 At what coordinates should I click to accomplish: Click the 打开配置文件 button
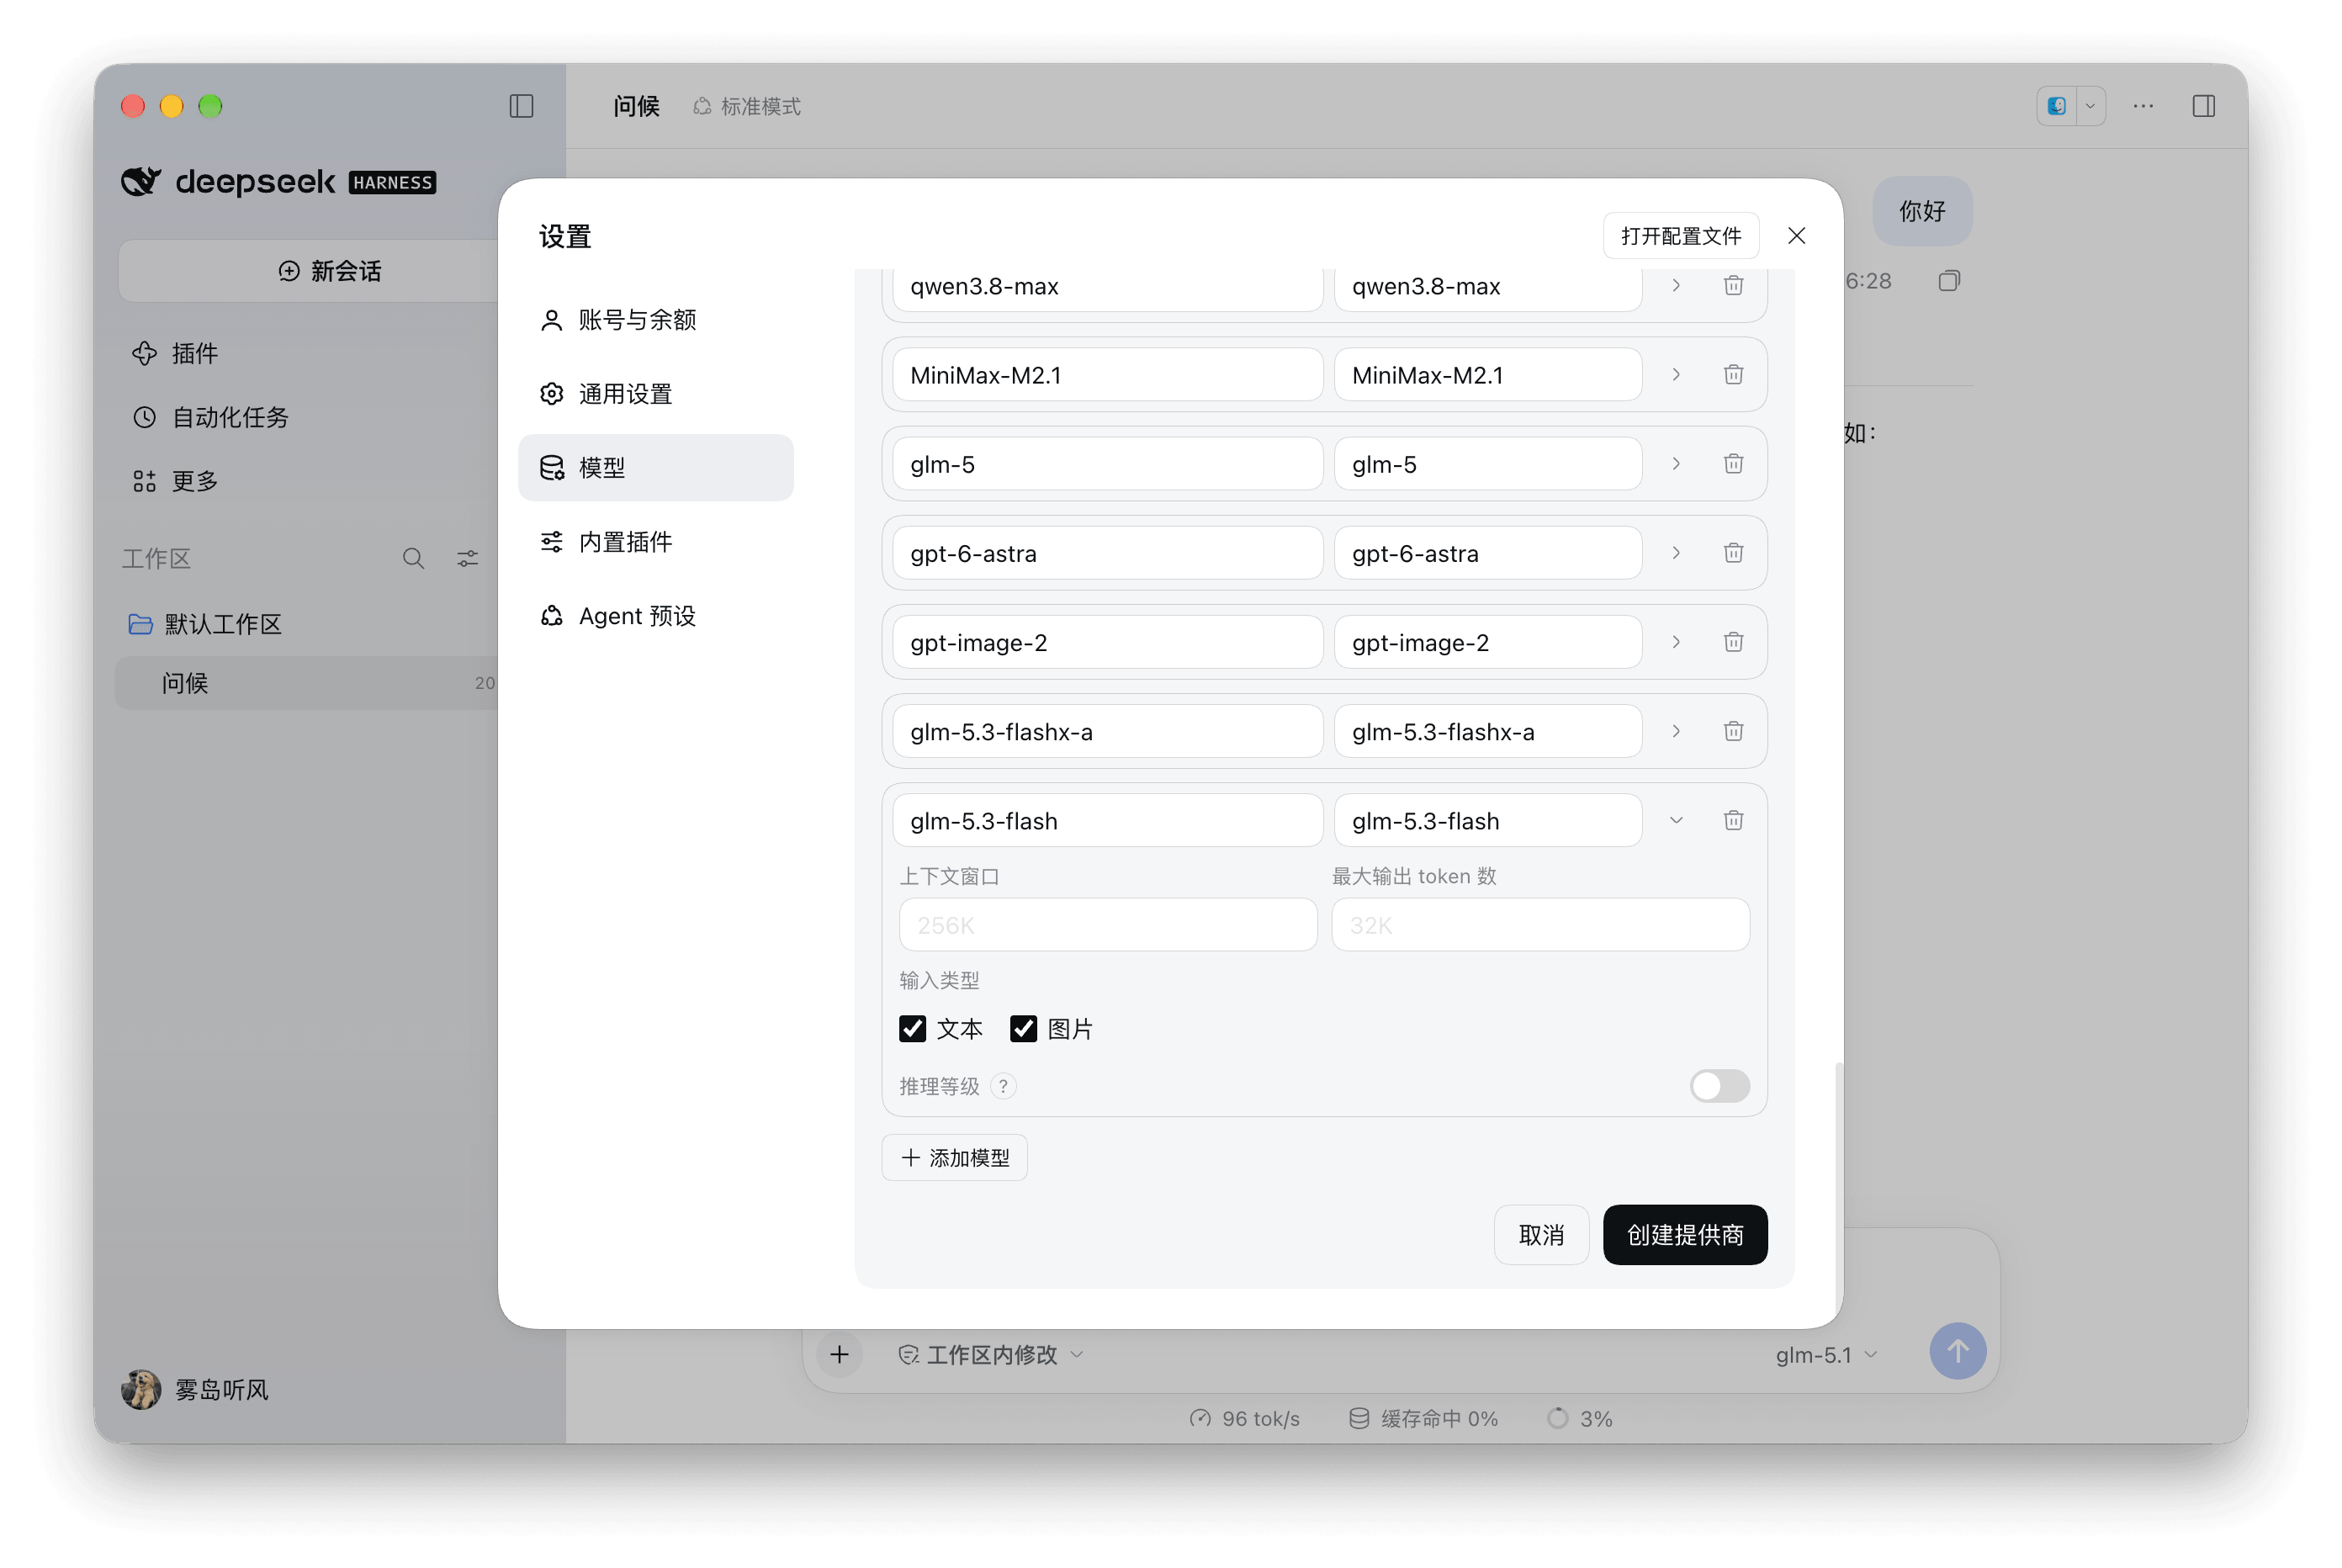tap(1680, 235)
